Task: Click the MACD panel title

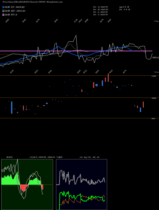Action: [10, 157]
